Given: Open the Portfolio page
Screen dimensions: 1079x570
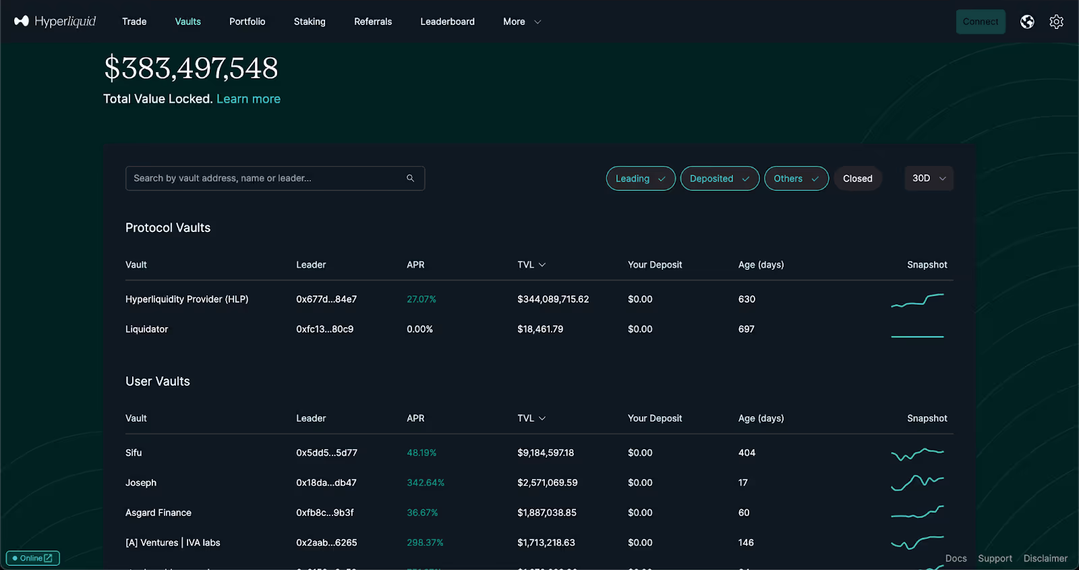Looking at the screenshot, I should click(247, 22).
